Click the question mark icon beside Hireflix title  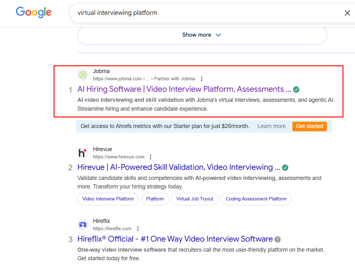click(x=278, y=239)
